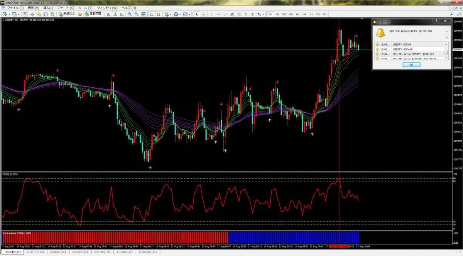Open the Profiles toolbar icon
The width and height of the screenshot is (463, 256).
coord(14,14)
